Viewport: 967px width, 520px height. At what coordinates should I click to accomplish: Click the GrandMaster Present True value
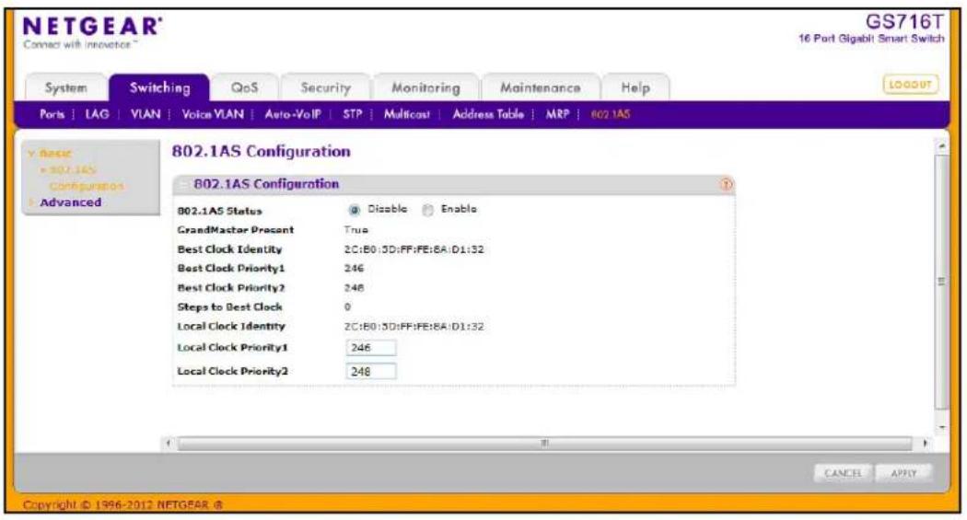click(x=356, y=230)
